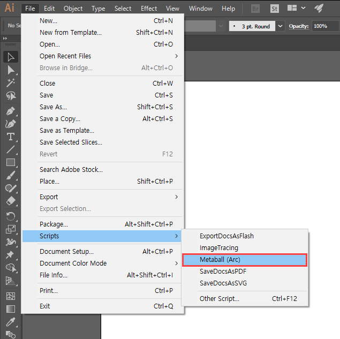Expand the Export submenu
Screen dimensions: 340x339
(177, 197)
